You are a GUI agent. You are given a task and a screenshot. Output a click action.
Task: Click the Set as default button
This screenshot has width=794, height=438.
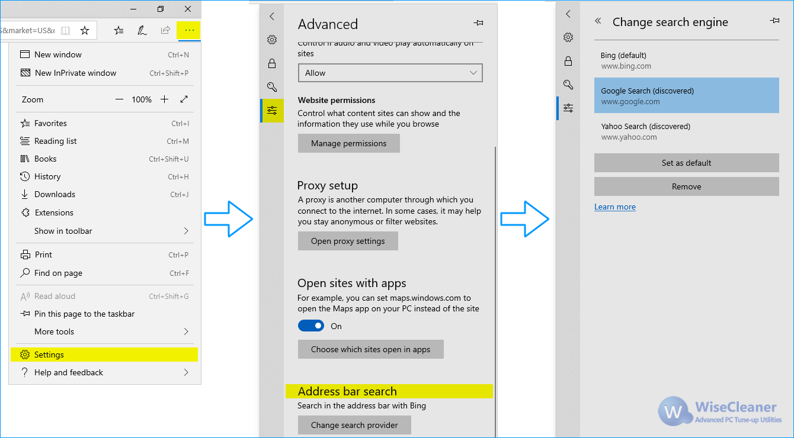[x=687, y=163]
